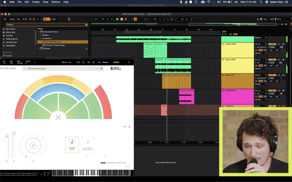Image resolution: width=292 pixels, height=182 pixels.
Task: Click the MIDI Arrangement Overdub plus icon
Action: point(132,19)
